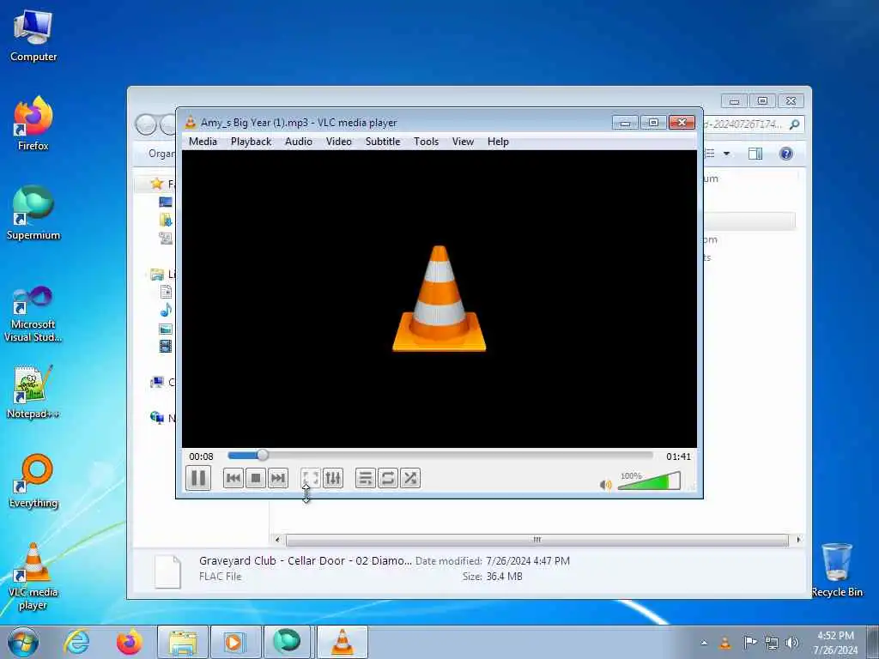Screen dimensions: 879x659
Task: Launch Internet Explorer from the taskbar
Action: [x=76, y=642]
